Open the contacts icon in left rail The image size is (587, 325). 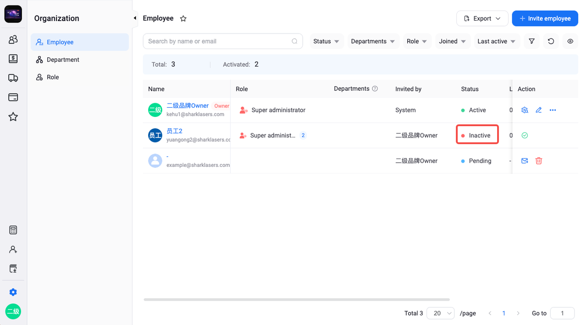coord(13,39)
